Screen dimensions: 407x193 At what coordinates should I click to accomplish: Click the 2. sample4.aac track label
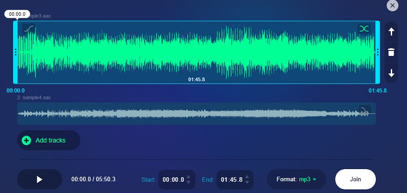coord(34,98)
